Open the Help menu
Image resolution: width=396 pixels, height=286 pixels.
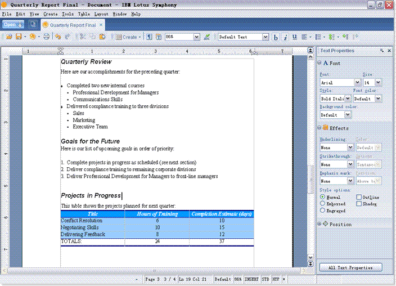[x=136, y=14]
